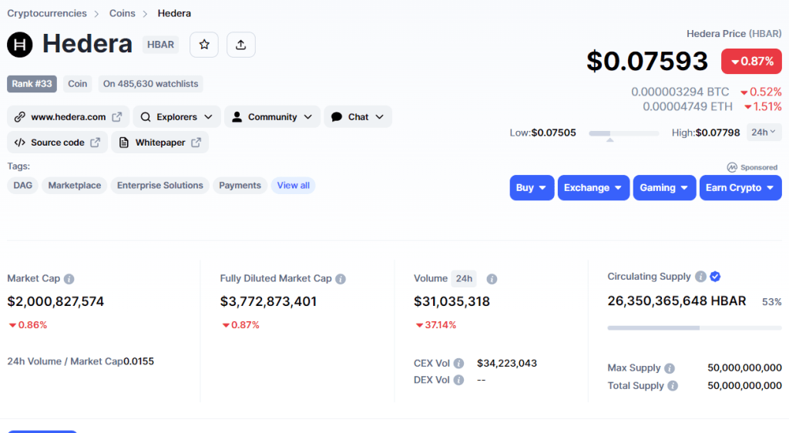The image size is (789, 433).
Task: Open www.hedera.com website link
Action: click(69, 116)
